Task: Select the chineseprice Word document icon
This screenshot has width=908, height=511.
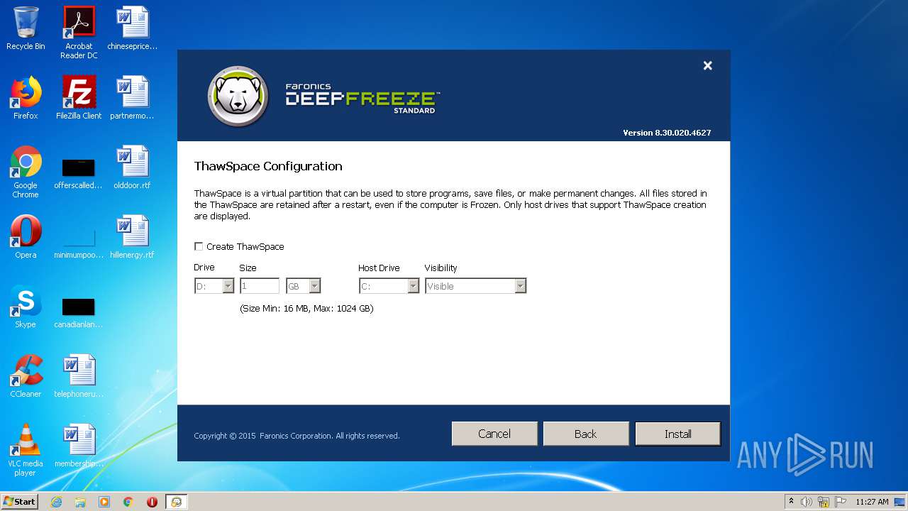Action: [x=133, y=29]
